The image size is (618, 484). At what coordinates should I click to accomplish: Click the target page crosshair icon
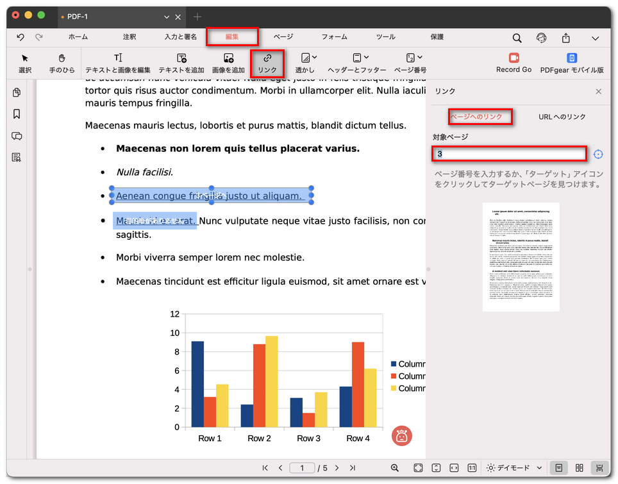598,154
